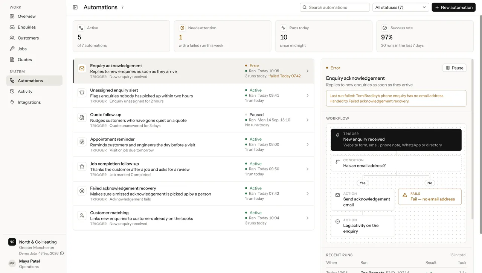This screenshot has height=273, width=482.
Task: Navigate to Jobs
Action: click(x=34, y=49)
